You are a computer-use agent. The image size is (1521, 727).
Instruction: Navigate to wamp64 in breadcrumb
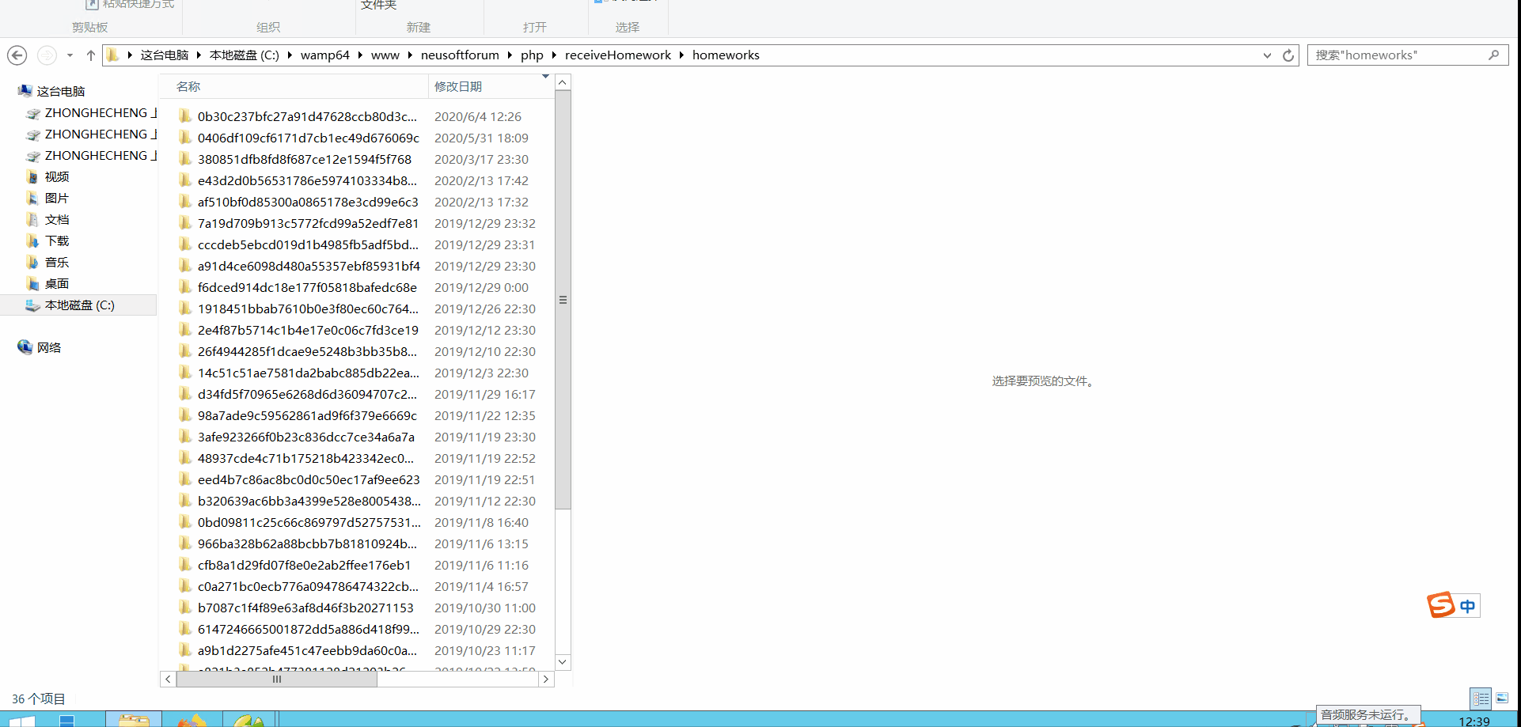click(325, 55)
